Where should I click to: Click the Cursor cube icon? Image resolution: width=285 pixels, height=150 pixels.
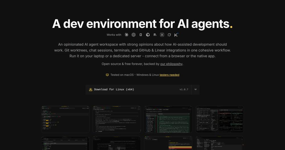(148, 35)
